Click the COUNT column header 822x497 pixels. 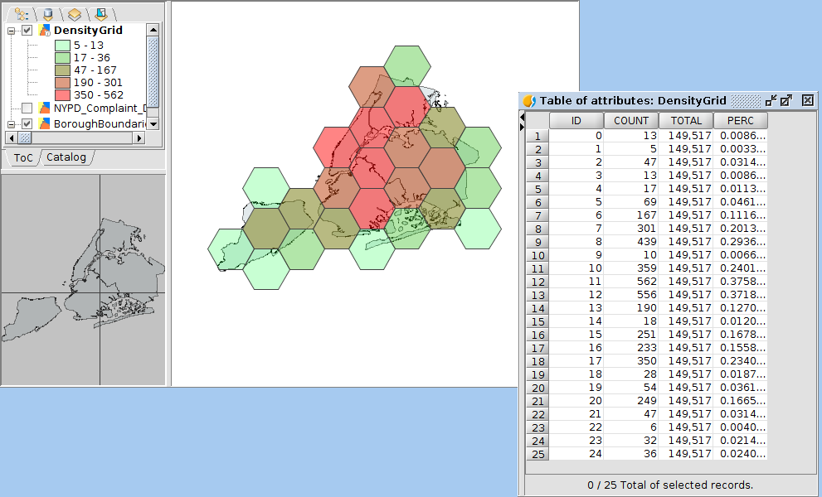(630, 120)
